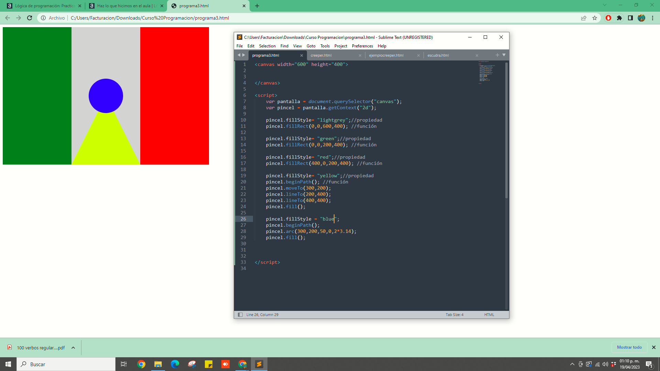Open the Goto menu

pyautogui.click(x=311, y=46)
